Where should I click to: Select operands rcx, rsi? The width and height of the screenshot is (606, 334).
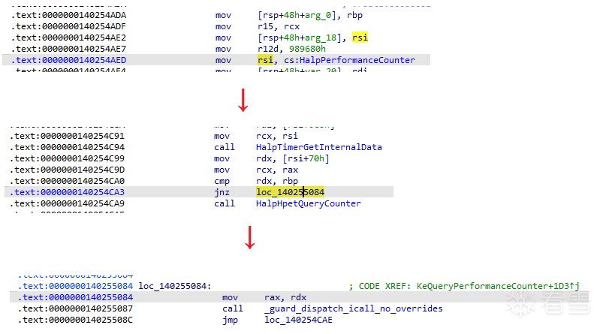click(x=277, y=137)
